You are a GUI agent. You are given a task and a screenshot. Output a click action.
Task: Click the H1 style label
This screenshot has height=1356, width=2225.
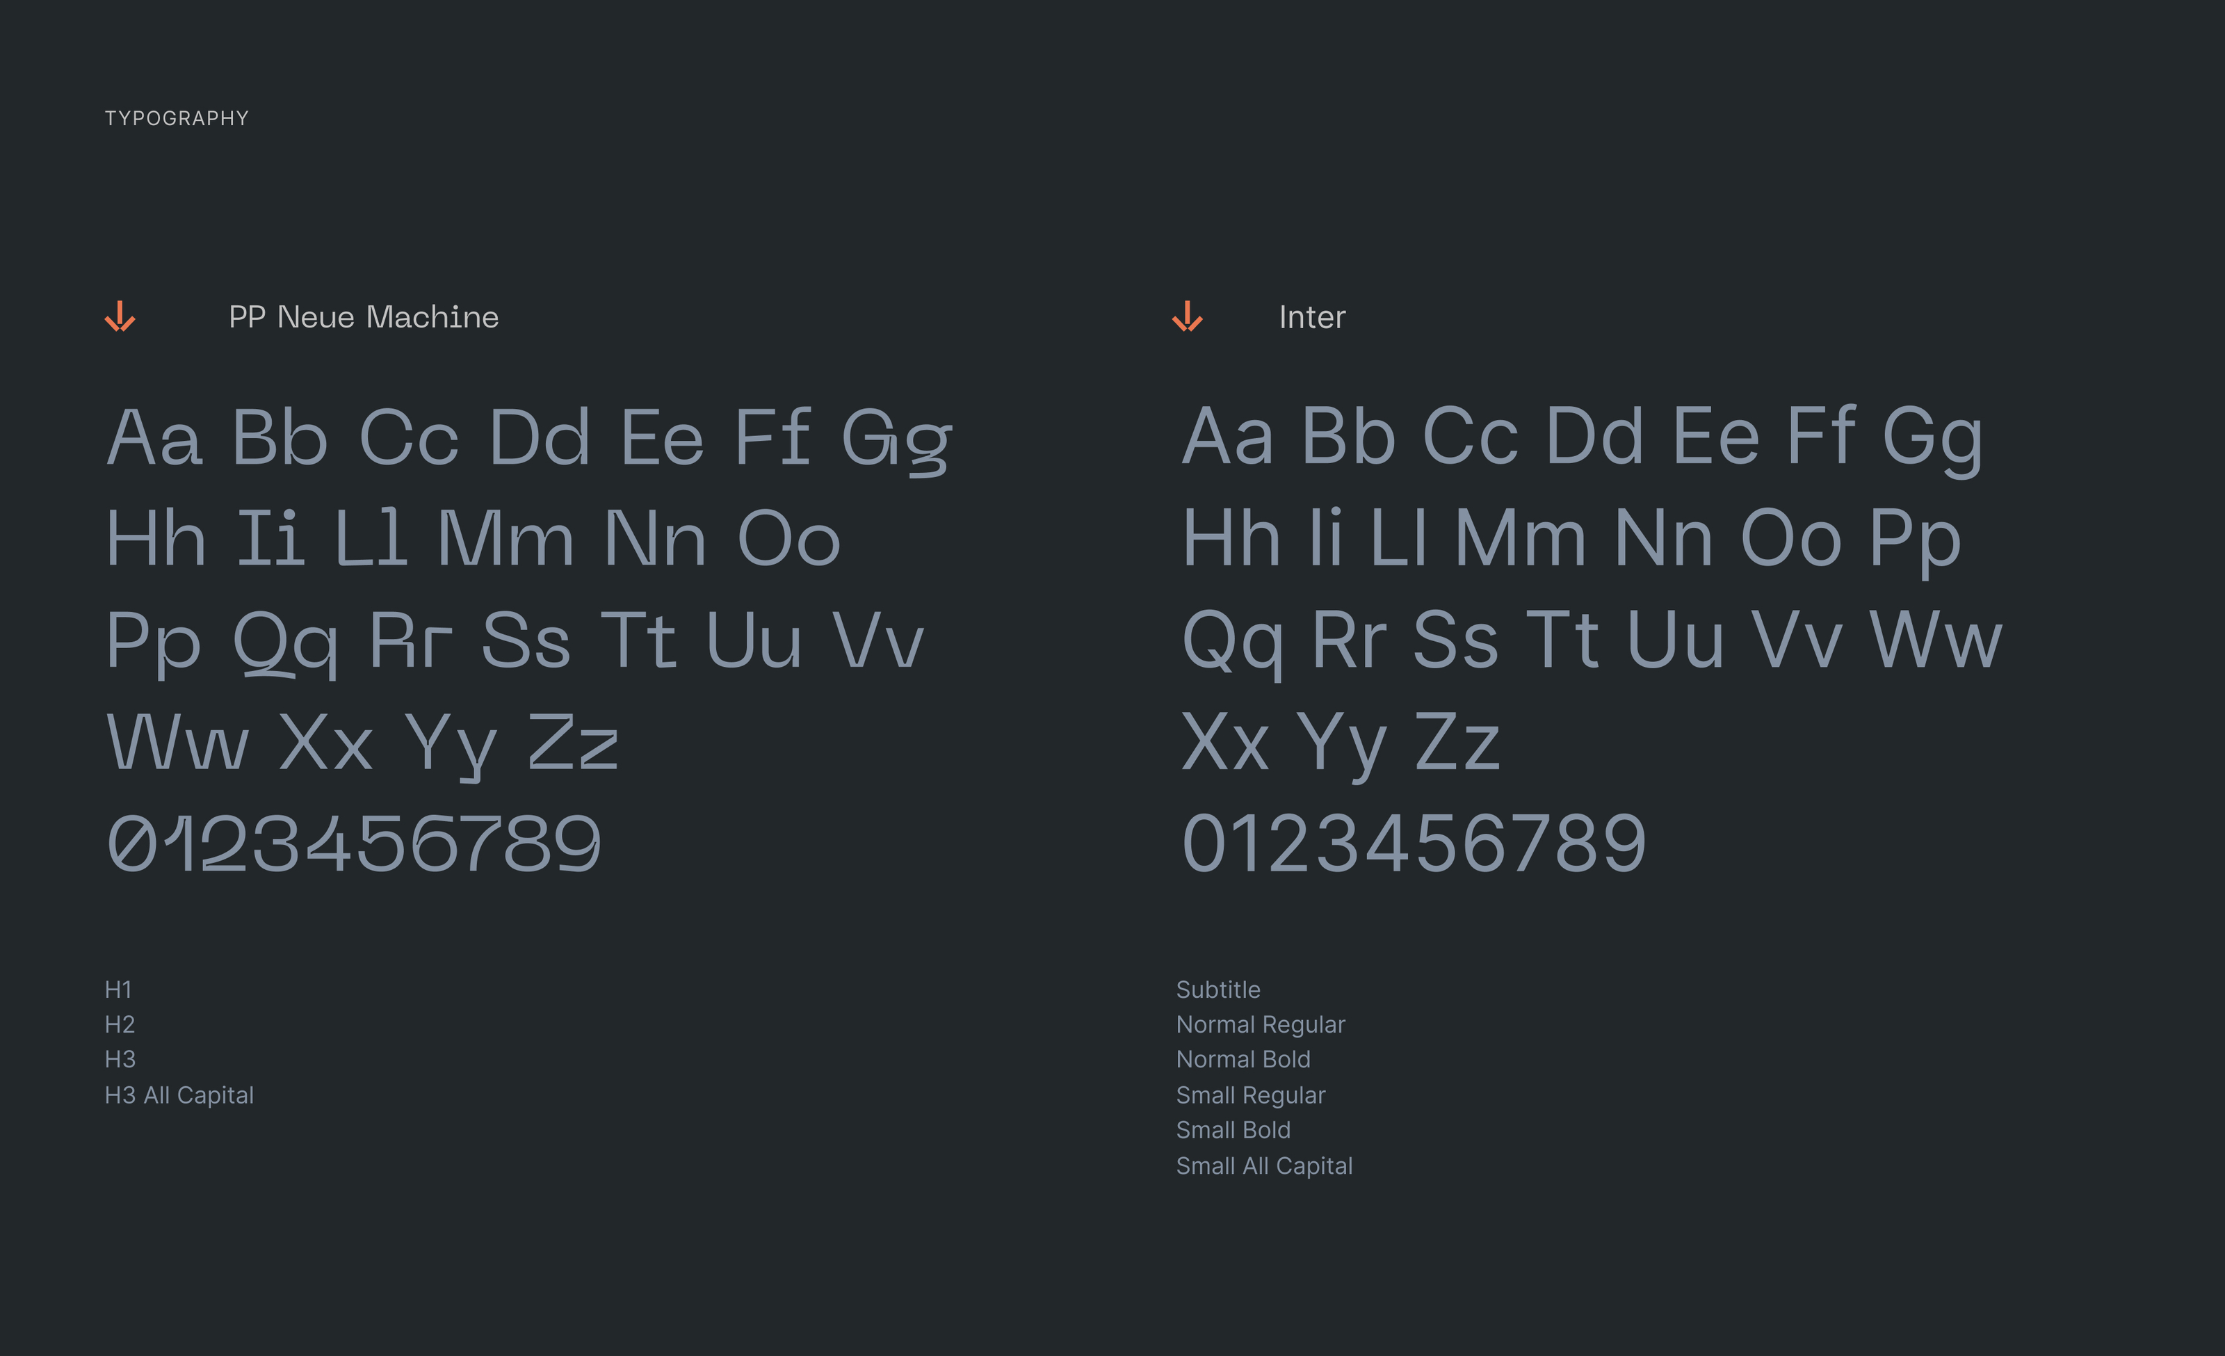coord(118,990)
